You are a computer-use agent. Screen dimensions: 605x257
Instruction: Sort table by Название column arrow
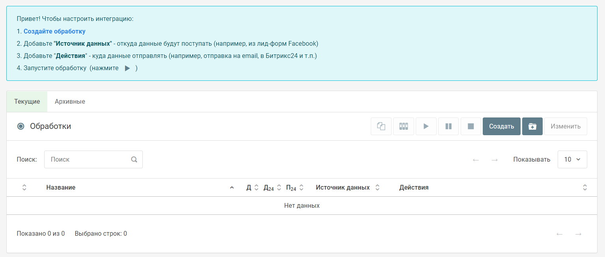click(232, 188)
